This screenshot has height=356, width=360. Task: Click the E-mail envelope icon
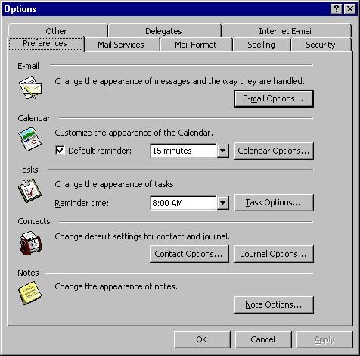30,87
